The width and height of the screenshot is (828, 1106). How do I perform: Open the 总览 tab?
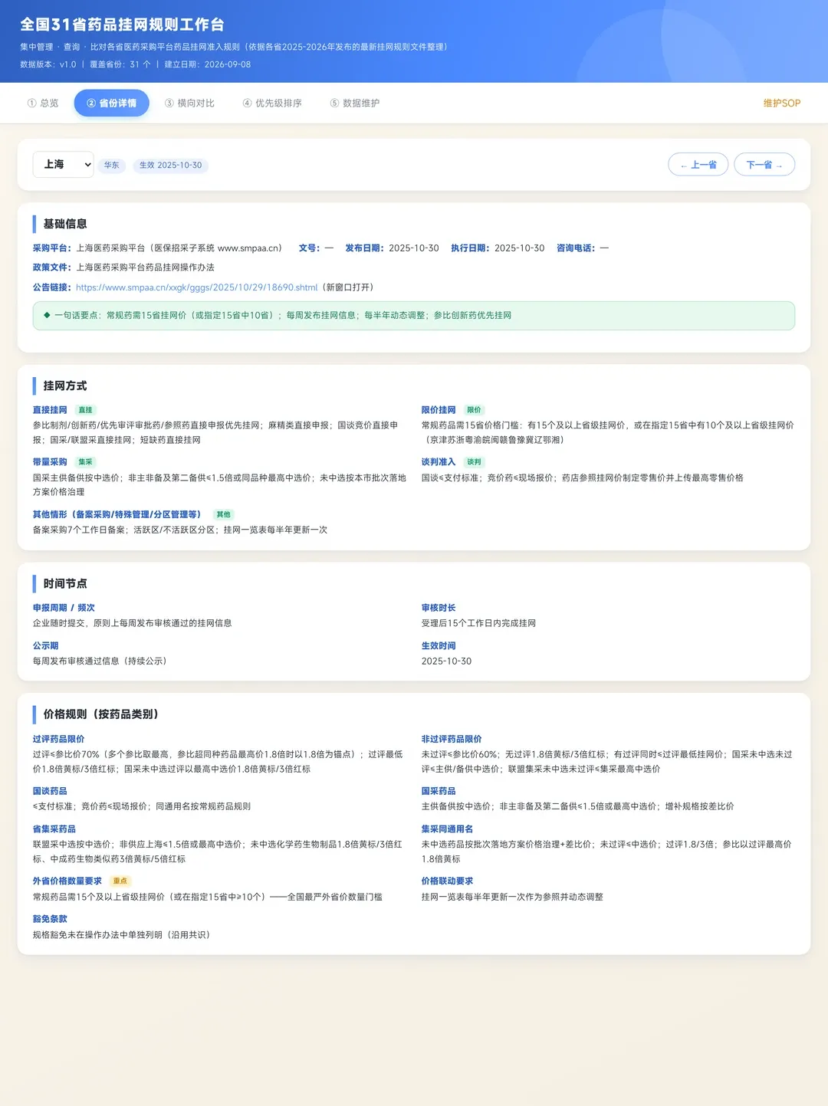coord(43,103)
